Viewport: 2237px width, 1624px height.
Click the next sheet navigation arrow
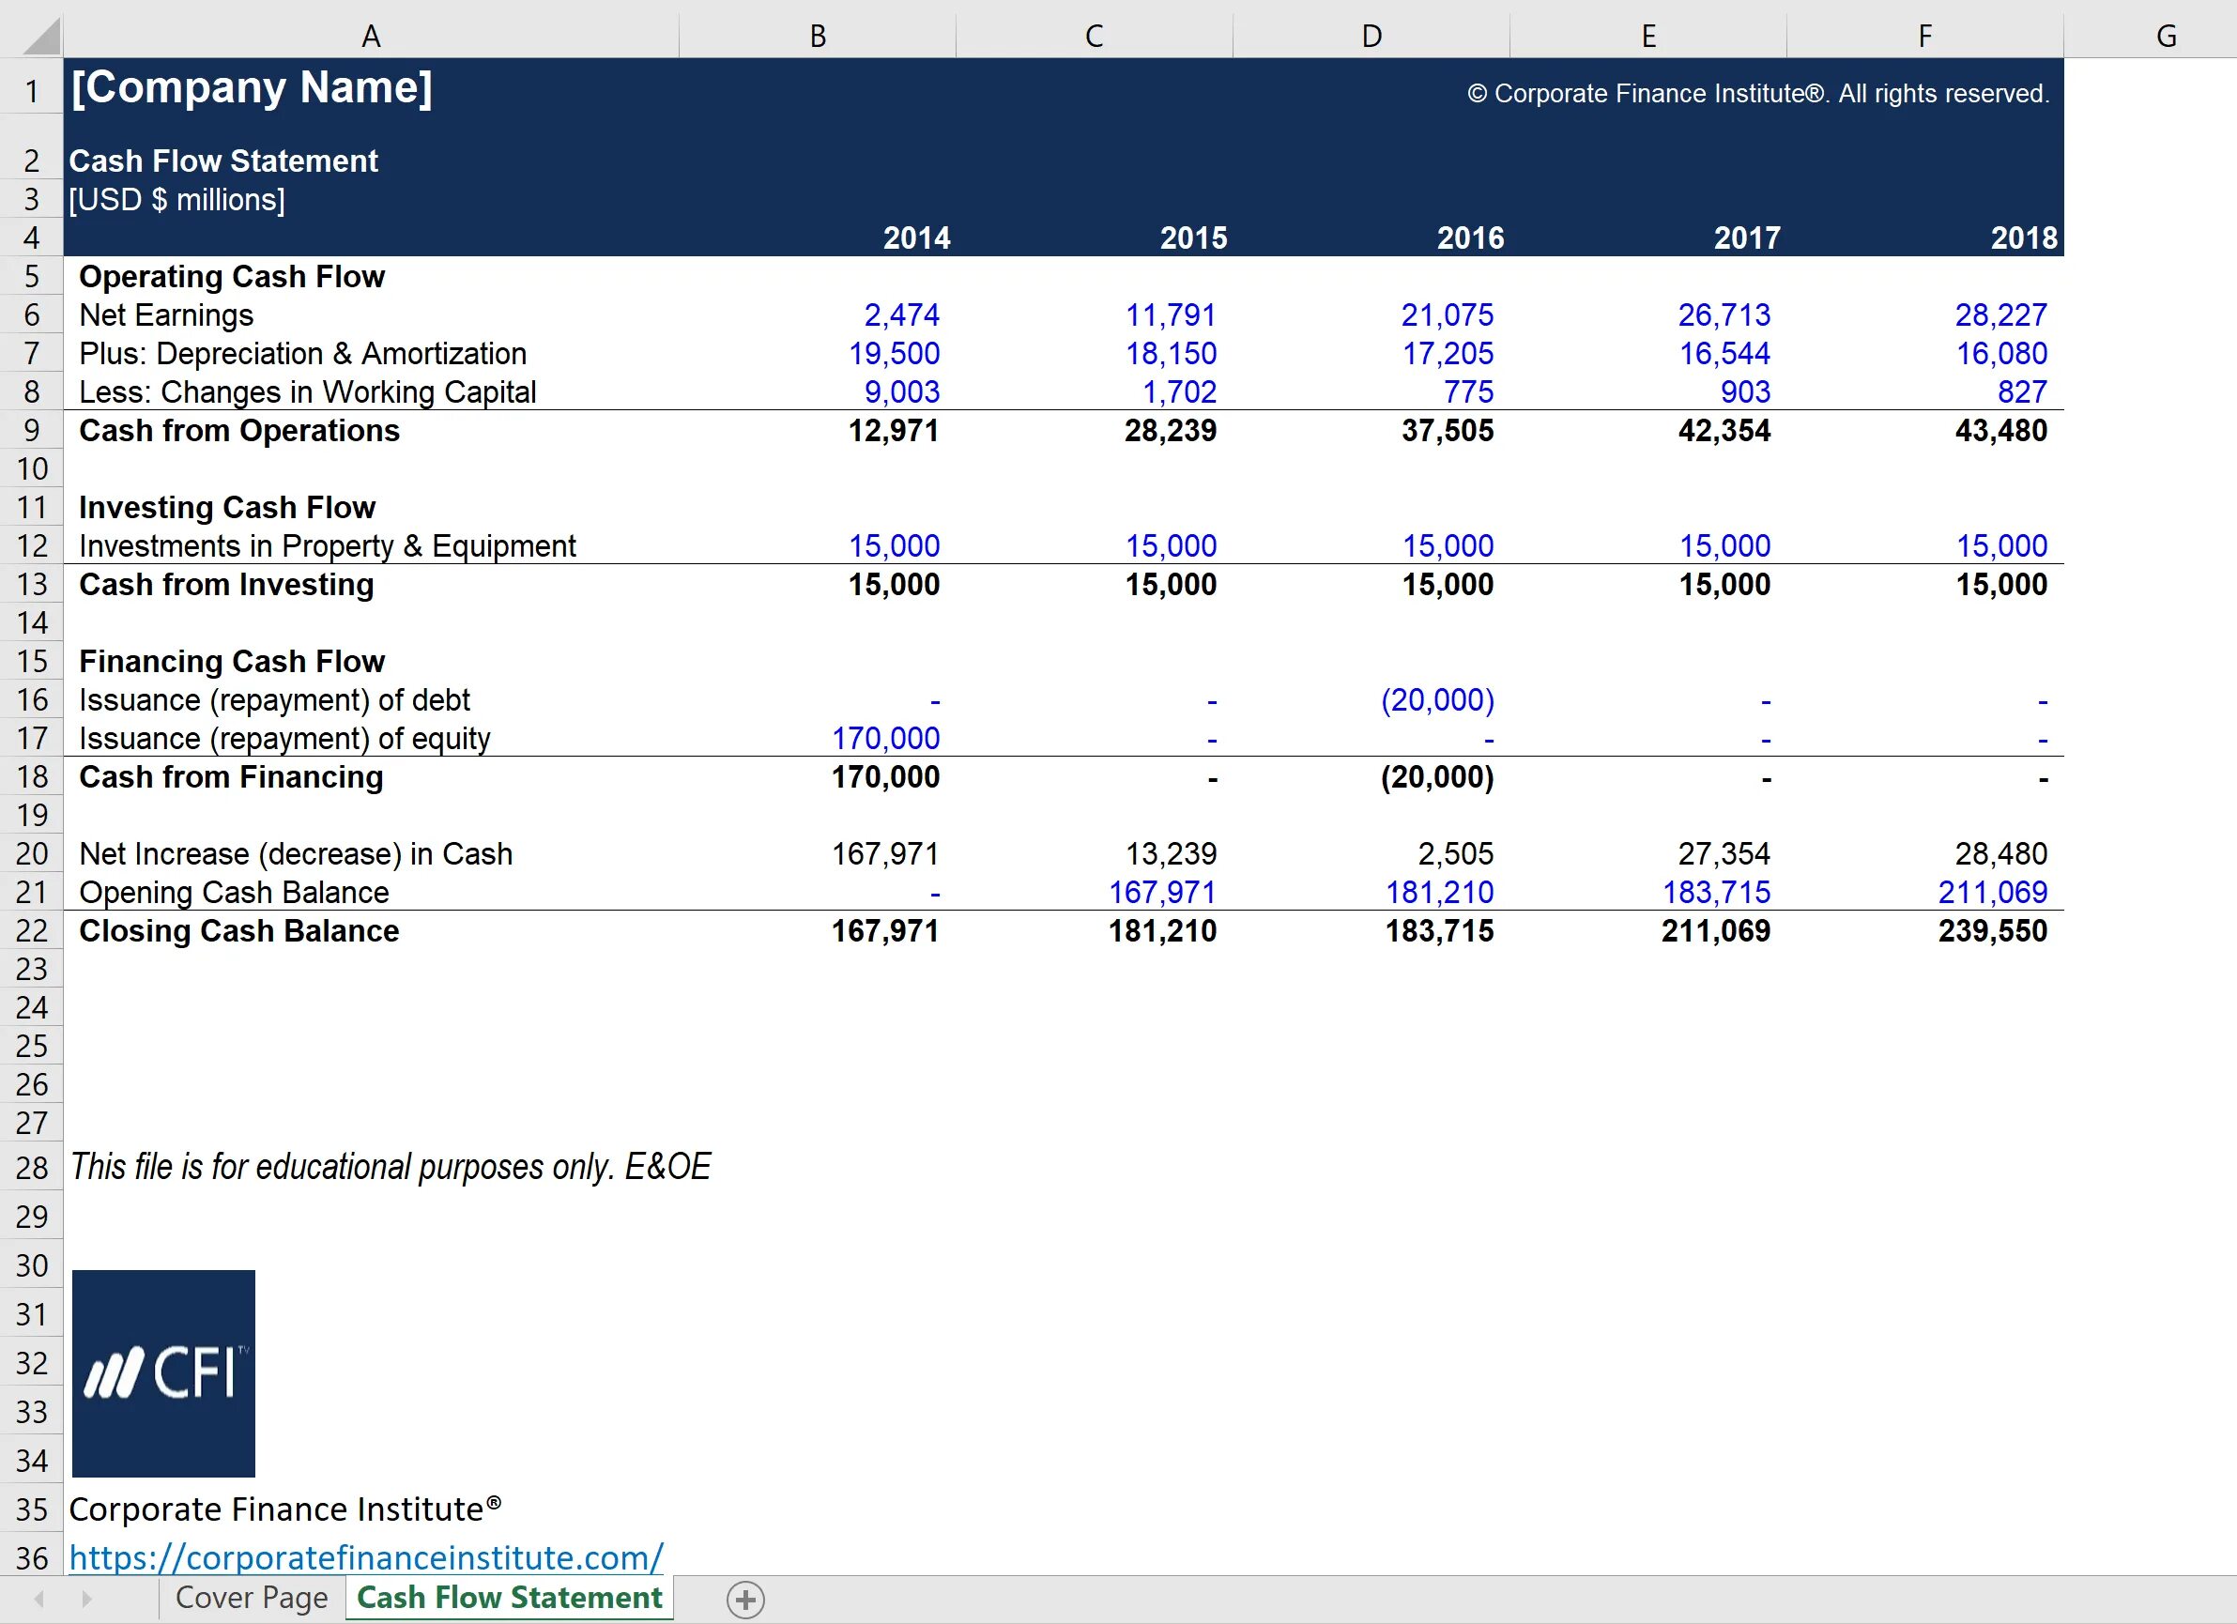click(86, 1599)
